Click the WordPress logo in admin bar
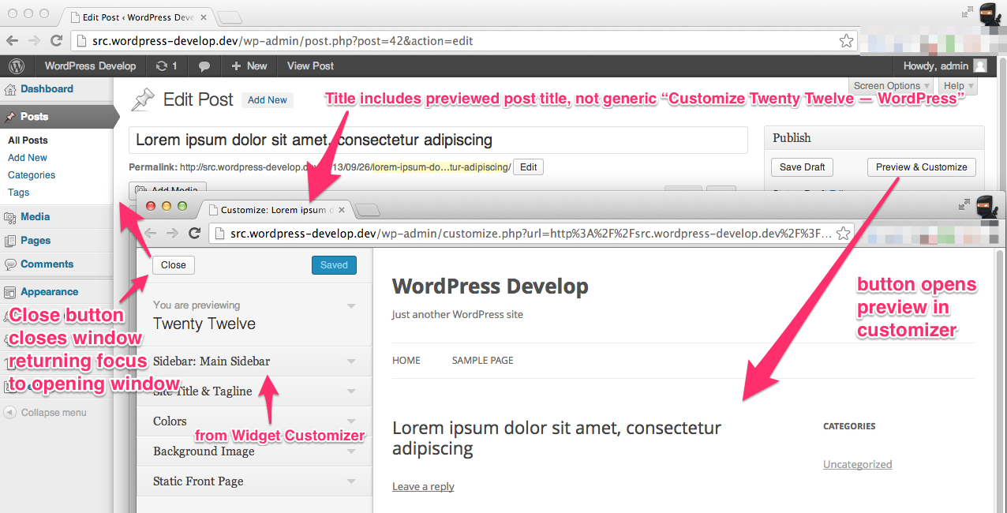This screenshot has height=513, width=1007. point(17,66)
